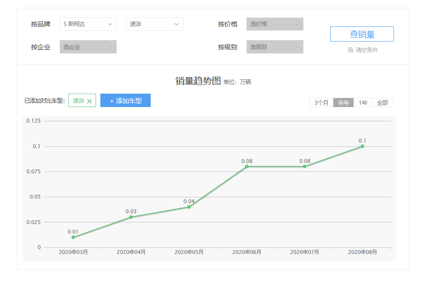The image size is (427, 283).
Task: Click the arrow icon on the 选企业 box
Action: [111, 46]
